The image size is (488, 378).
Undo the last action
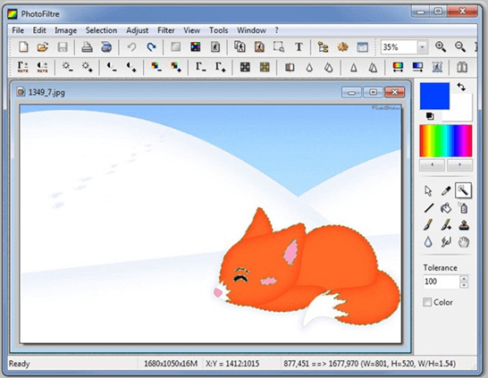pyautogui.click(x=131, y=47)
